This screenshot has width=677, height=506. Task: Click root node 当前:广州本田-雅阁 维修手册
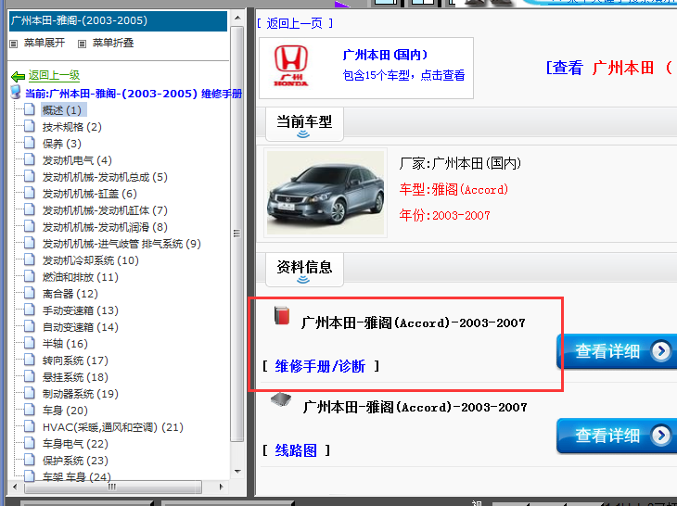134,94
